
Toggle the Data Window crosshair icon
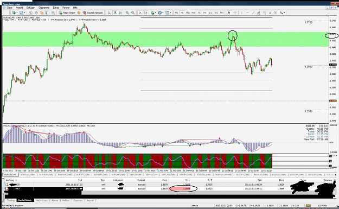[x=36, y=13]
